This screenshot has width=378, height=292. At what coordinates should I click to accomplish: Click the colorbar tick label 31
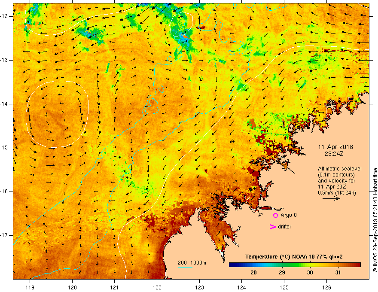coord(338,273)
